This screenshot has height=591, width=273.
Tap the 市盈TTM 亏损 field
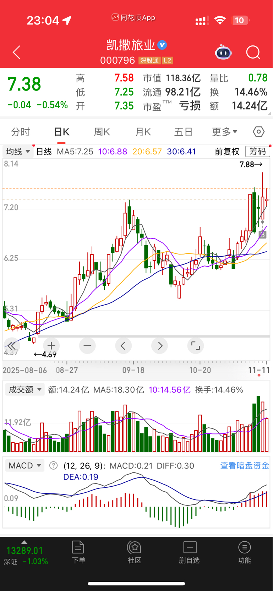[172, 106]
